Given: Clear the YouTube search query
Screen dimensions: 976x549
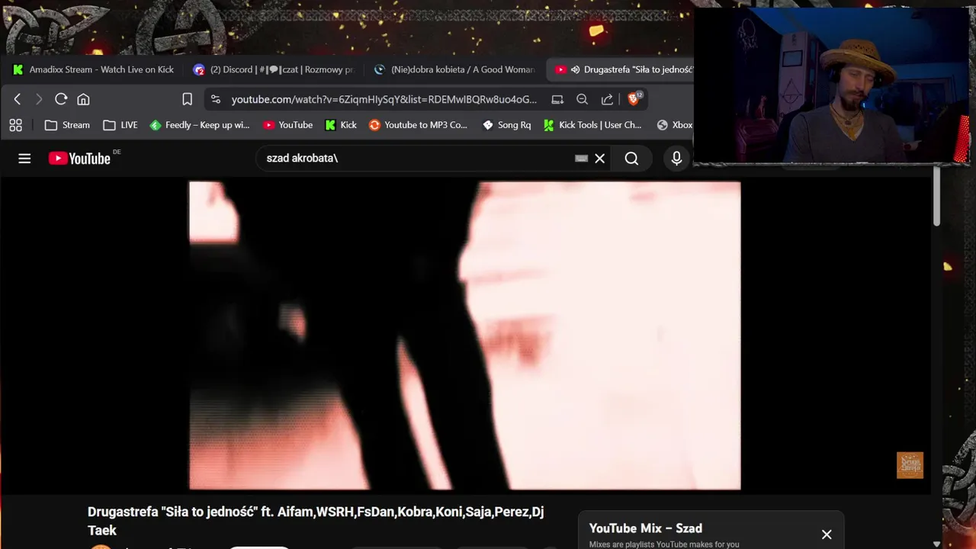Looking at the screenshot, I should (600, 158).
